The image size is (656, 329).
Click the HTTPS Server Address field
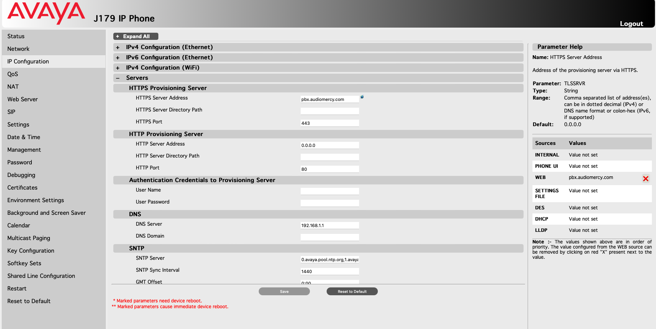coord(330,99)
